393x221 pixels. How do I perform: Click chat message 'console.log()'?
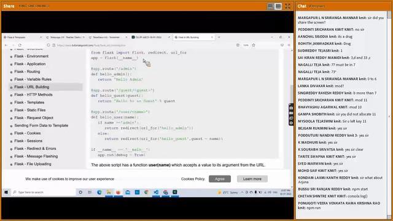tap(357, 196)
